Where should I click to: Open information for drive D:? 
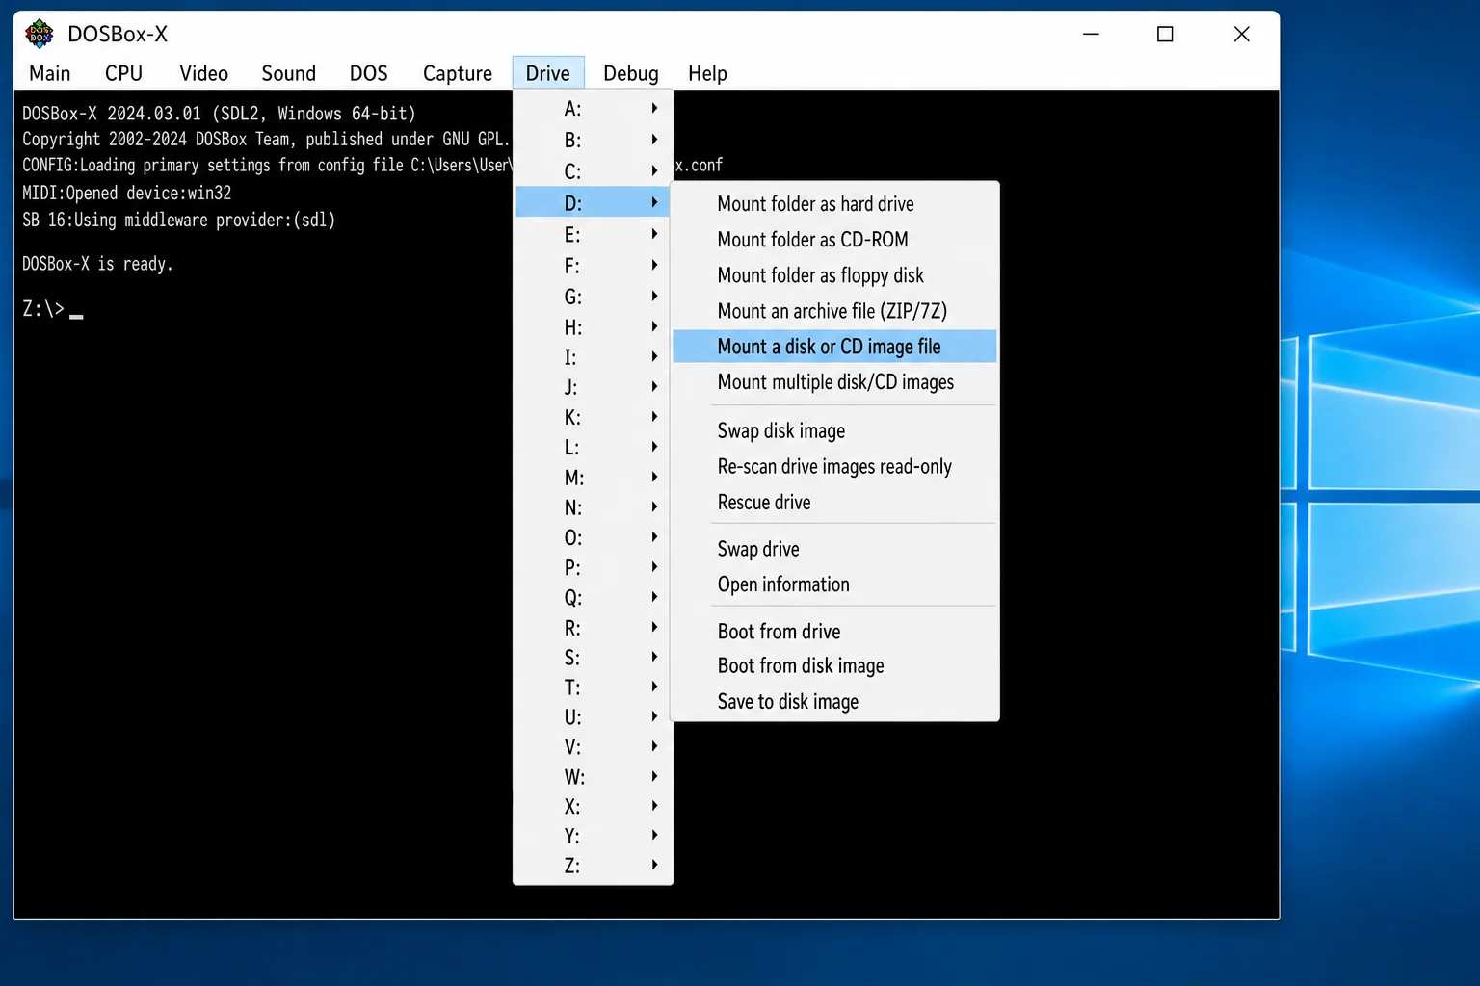click(x=834, y=584)
